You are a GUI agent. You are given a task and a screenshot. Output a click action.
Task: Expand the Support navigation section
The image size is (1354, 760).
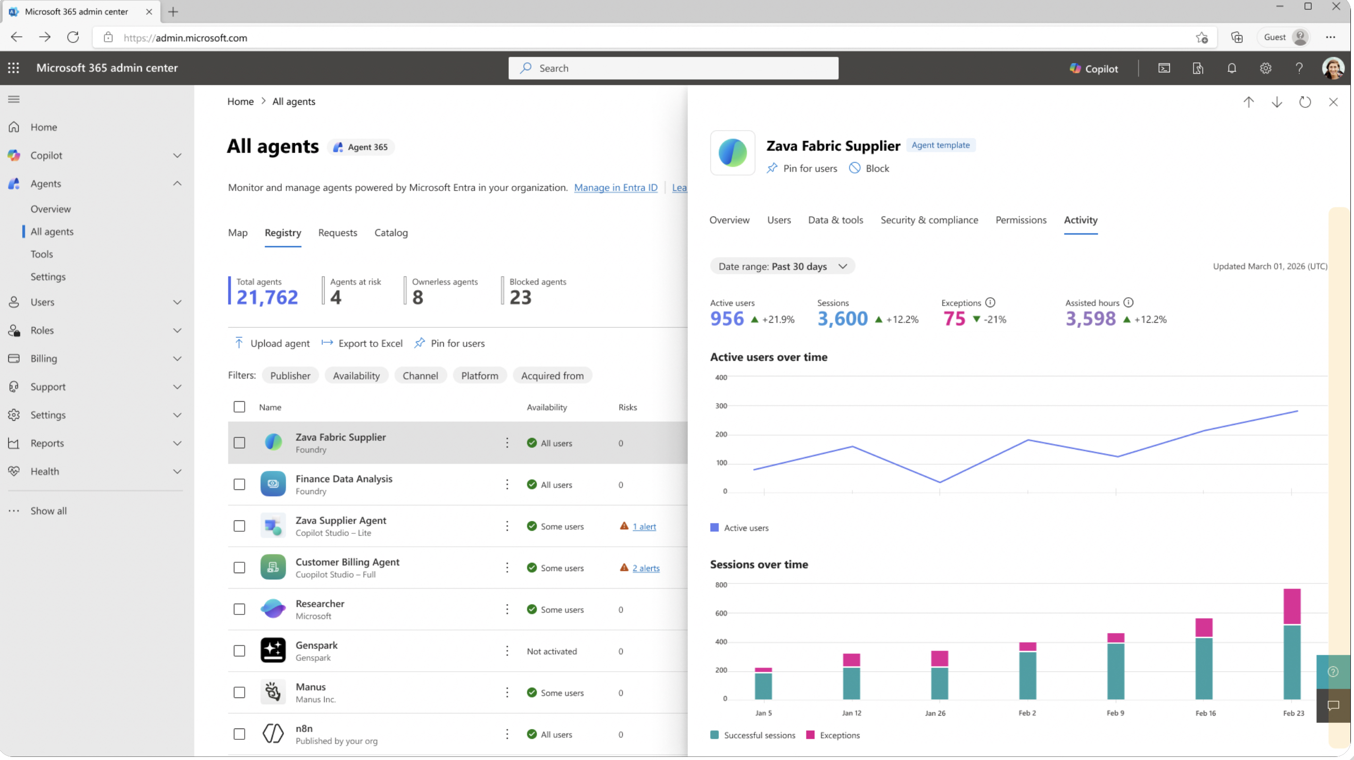click(x=177, y=387)
